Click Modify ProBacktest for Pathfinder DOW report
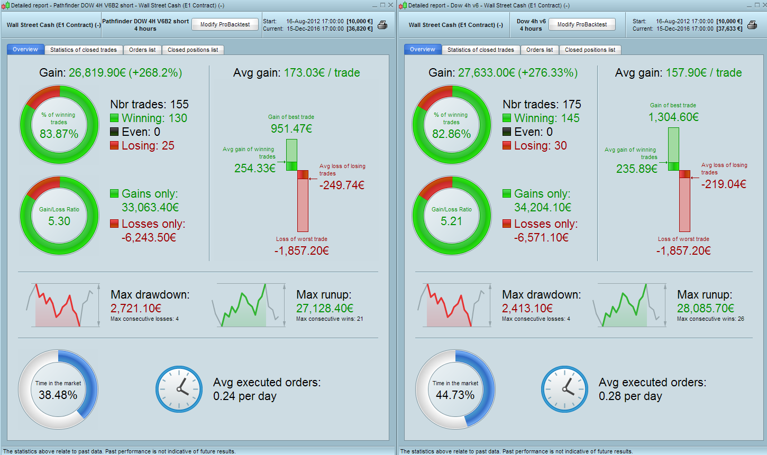The height and width of the screenshot is (455, 767). click(x=225, y=24)
